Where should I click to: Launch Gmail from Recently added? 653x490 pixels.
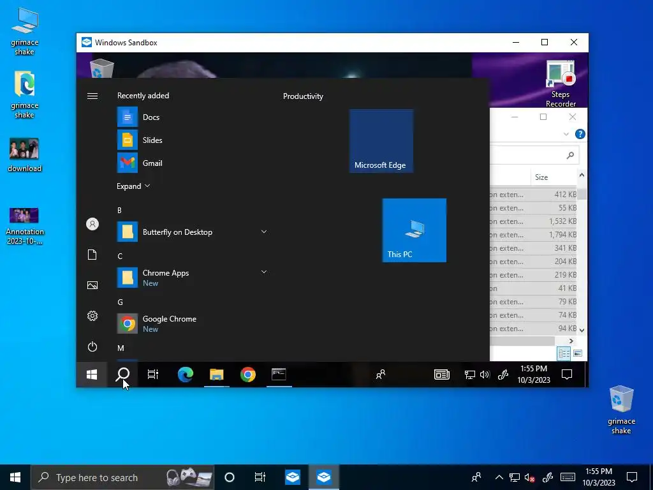pyautogui.click(x=191, y=163)
